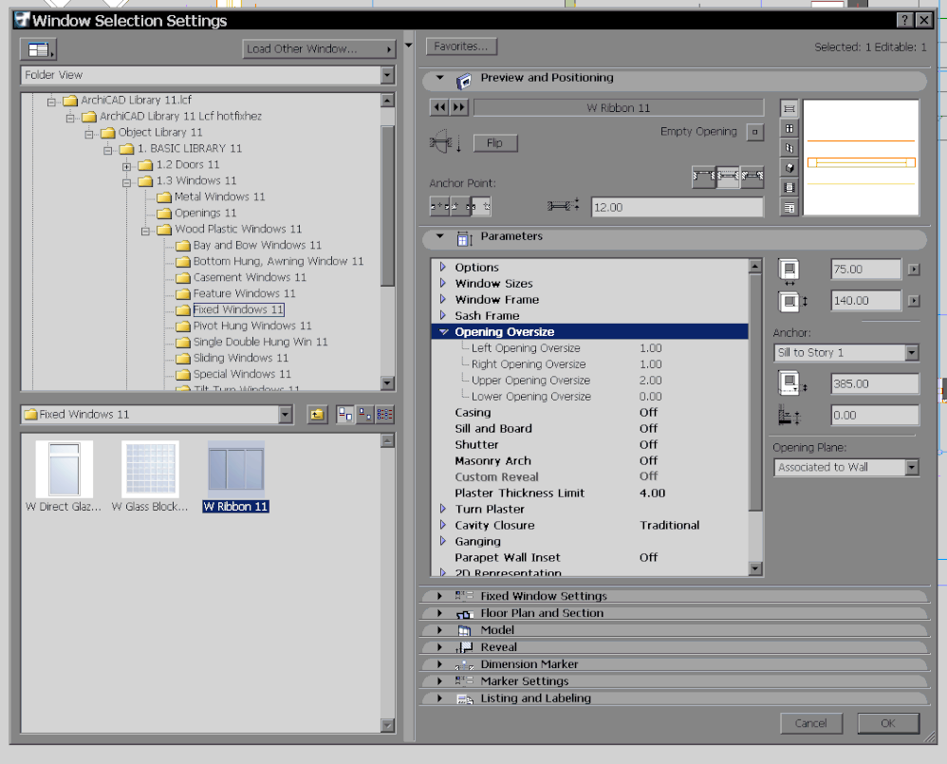Click the Cancel button
This screenshot has height=764, width=947.
pyautogui.click(x=810, y=723)
